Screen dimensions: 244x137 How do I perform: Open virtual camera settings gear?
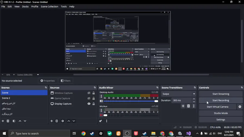pos(240,107)
